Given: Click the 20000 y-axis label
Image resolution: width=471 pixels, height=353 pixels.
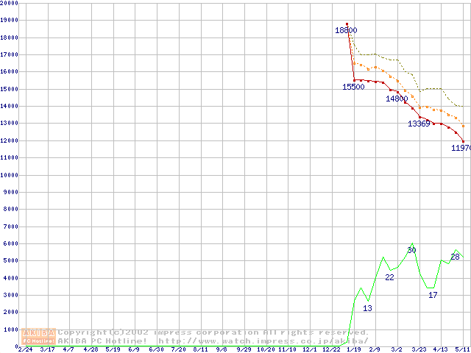Looking at the screenshot, I should [x=9, y=3].
